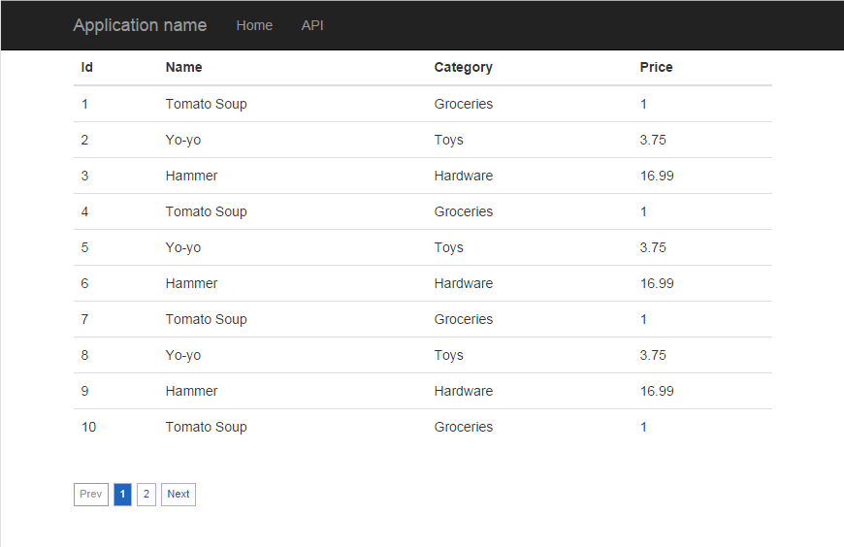Image resolution: width=844 pixels, height=547 pixels.
Task: Click the Category column header
Action: 463,67
